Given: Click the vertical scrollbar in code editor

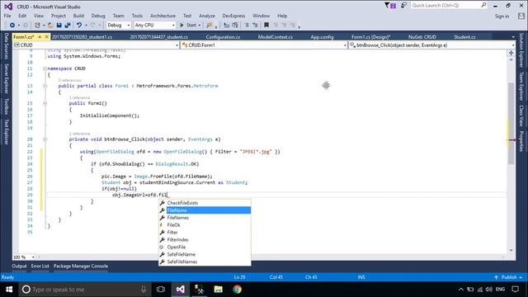Looking at the screenshot, I should [x=511, y=123].
